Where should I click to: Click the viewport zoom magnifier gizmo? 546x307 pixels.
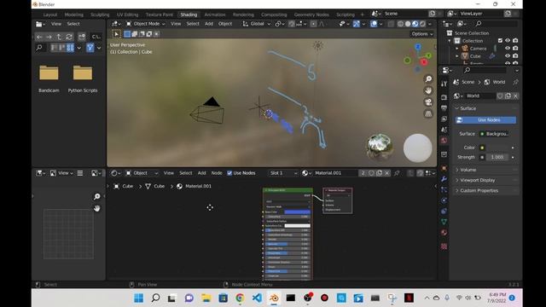pyautogui.click(x=428, y=79)
